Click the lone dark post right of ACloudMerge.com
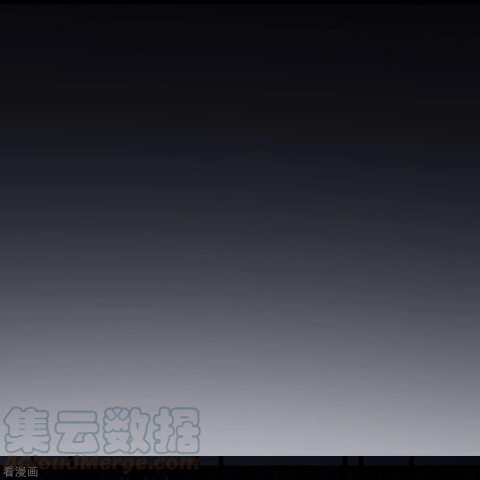 tap(221, 461)
